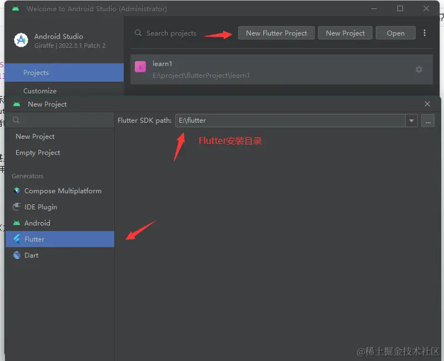444x361 pixels.
Task: Expand the Flutter SDK path dropdown
Action: [411, 121]
